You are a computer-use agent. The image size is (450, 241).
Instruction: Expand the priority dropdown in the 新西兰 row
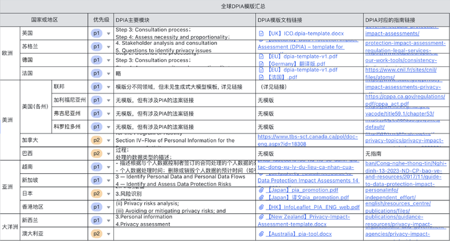(x=108, y=220)
